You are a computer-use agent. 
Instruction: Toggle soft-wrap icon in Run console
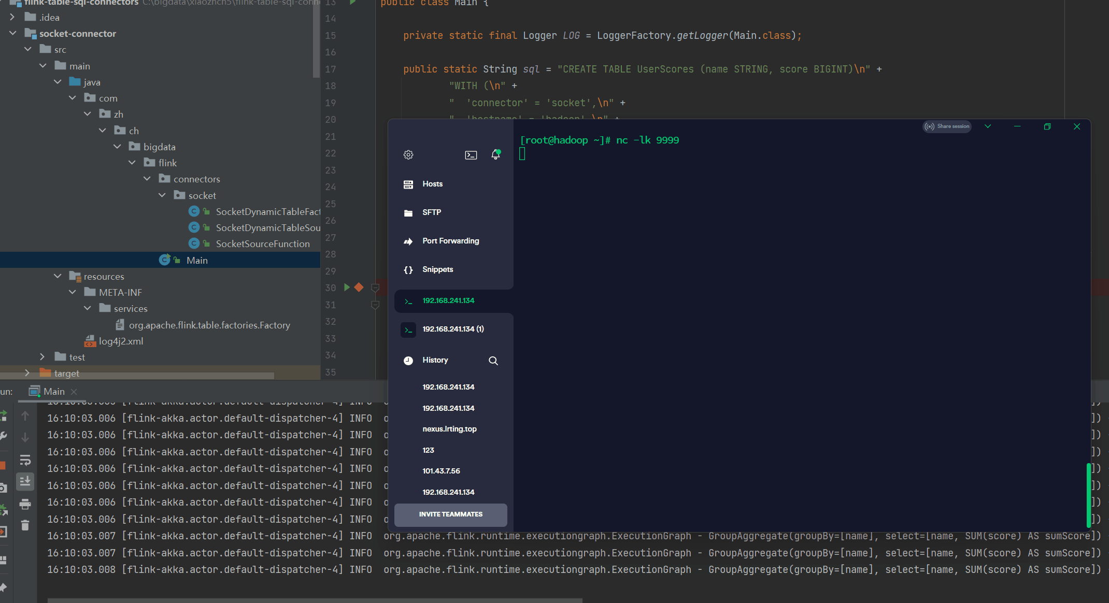[25, 460]
